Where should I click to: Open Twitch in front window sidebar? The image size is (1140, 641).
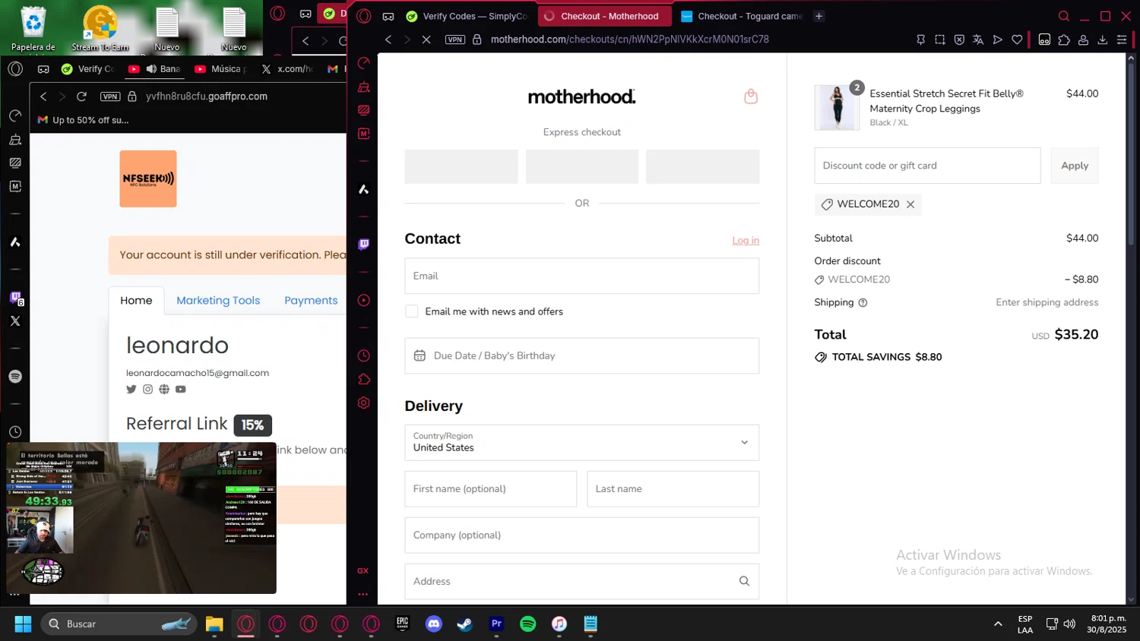(364, 244)
